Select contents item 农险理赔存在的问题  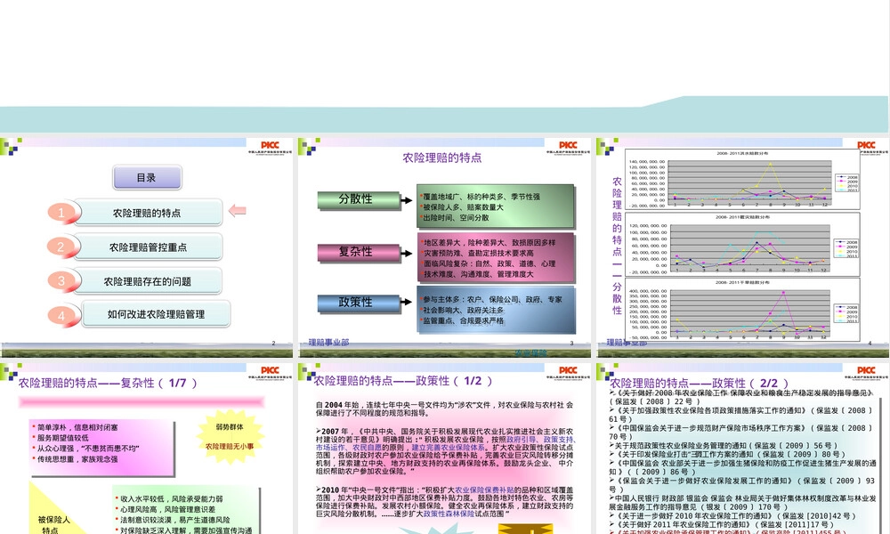pyautogui.click(x=148, y=281)
